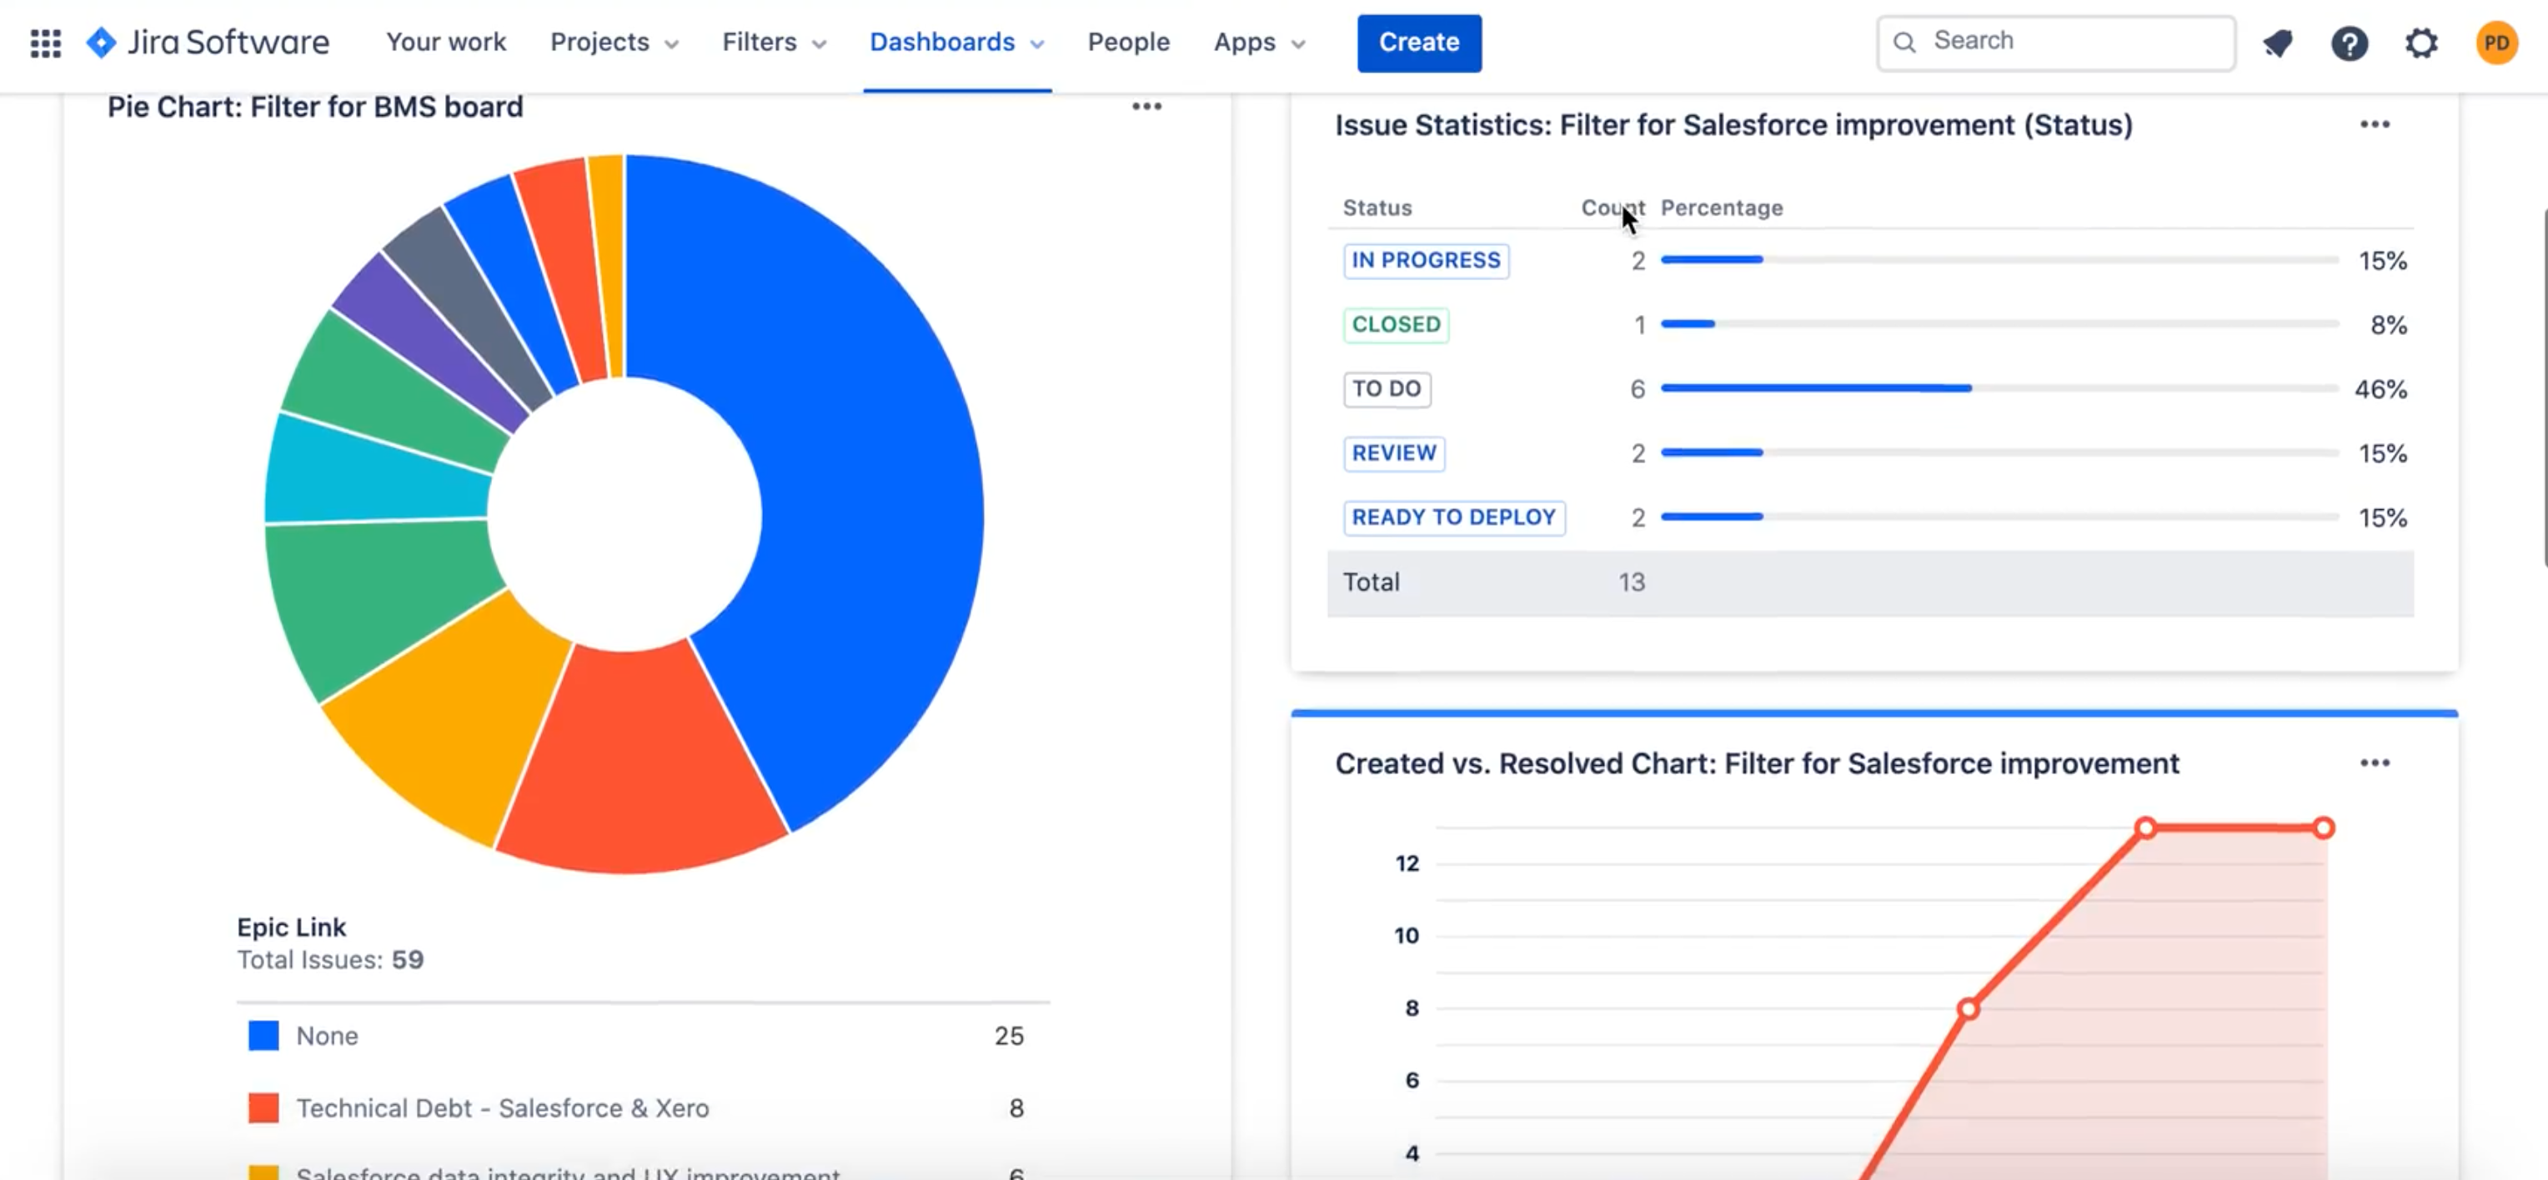Focus the Search input field

tap(2055, 42)
